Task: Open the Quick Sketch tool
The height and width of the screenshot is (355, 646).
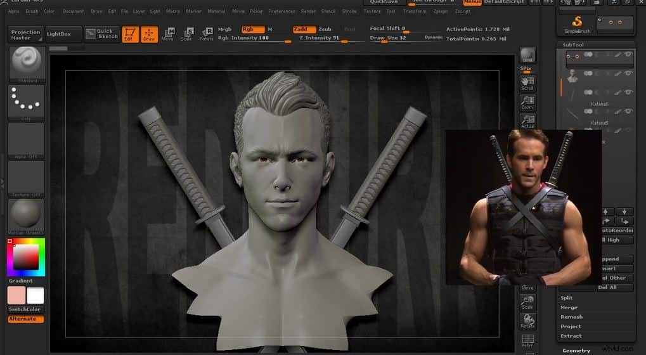Action: click(x=102, y=34)
